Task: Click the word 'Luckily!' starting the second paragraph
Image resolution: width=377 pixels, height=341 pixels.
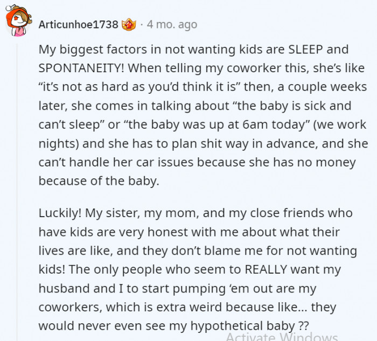Action: (60, 213)
